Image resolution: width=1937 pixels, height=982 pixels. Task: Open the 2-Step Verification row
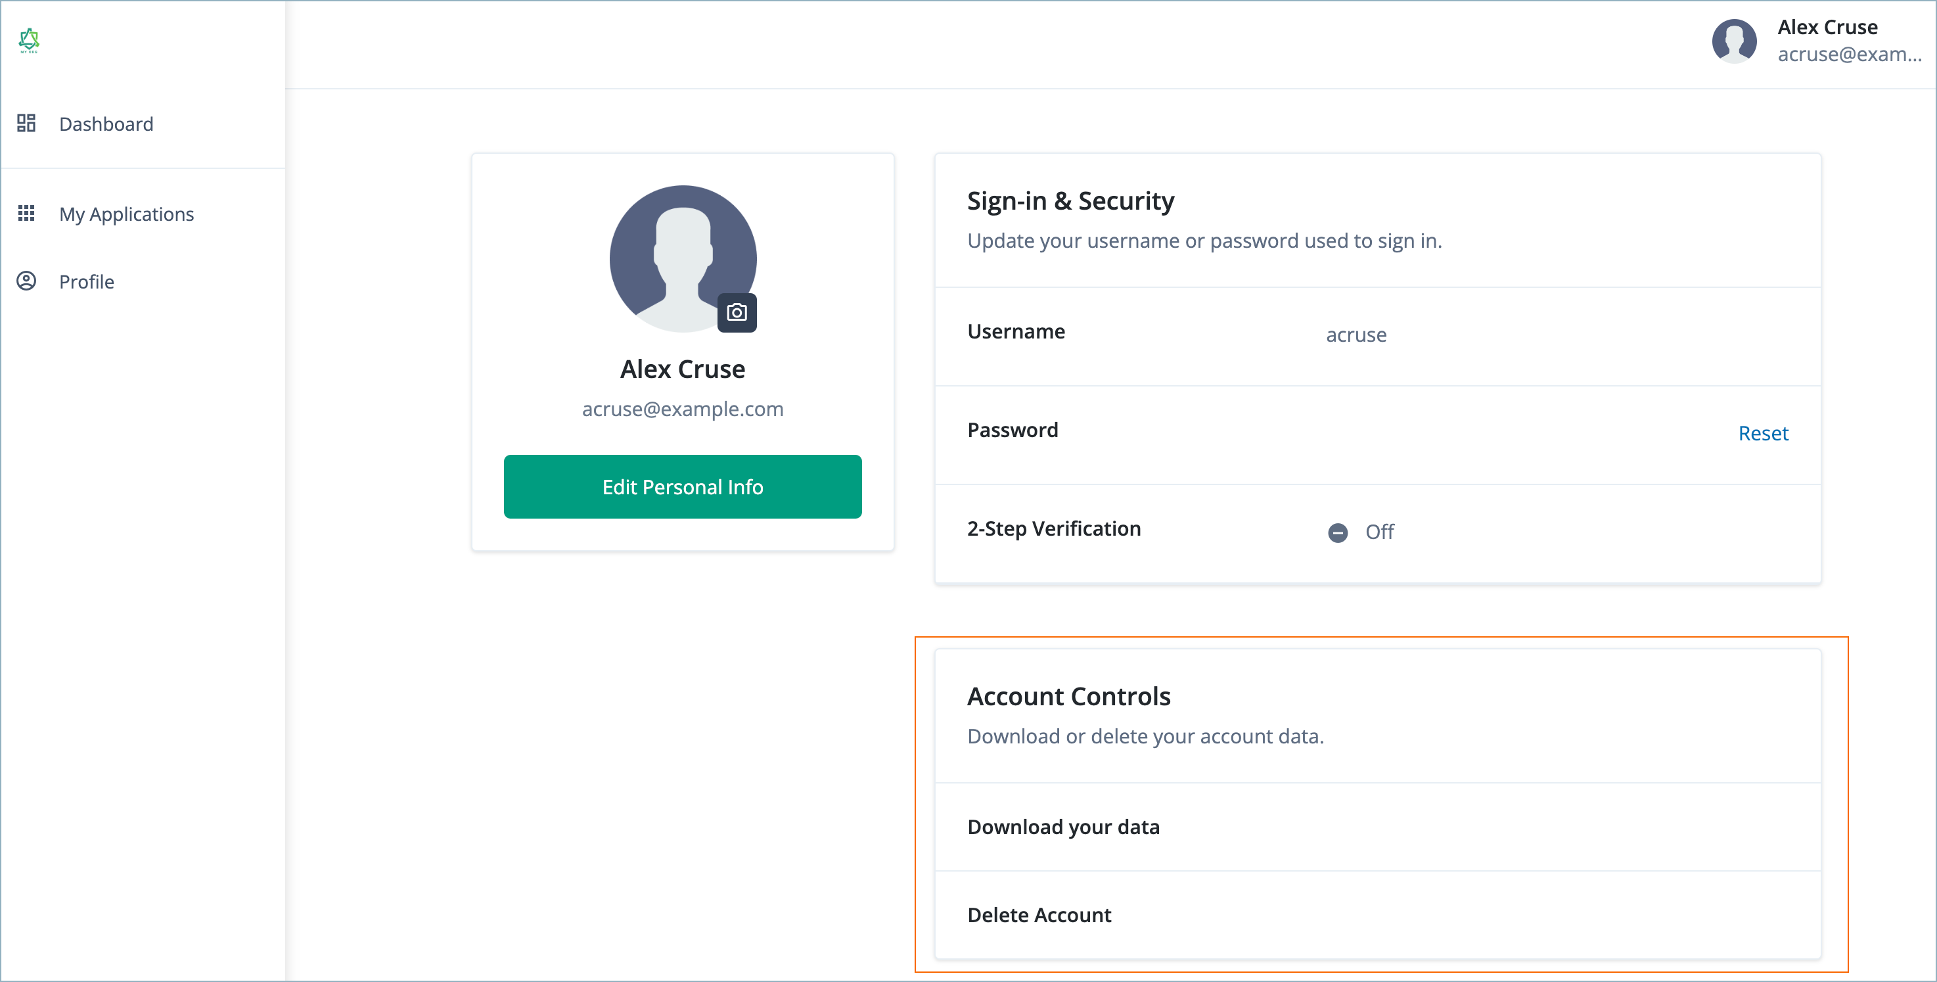1053,529
